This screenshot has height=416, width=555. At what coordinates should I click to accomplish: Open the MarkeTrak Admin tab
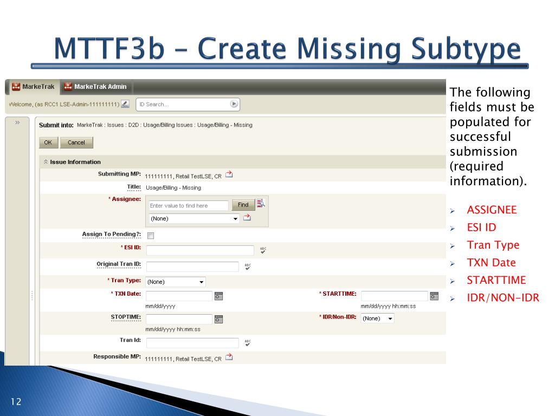pos(96,87)
